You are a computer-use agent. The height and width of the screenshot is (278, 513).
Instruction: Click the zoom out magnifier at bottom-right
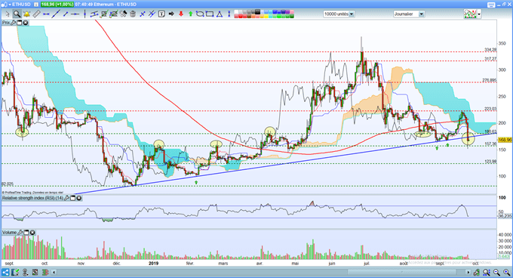[496, 273]
